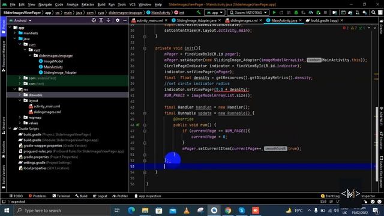Collapse the layout folder
Image resolution: width=384 pixels, height=216 pixels.
pos(20,101)
